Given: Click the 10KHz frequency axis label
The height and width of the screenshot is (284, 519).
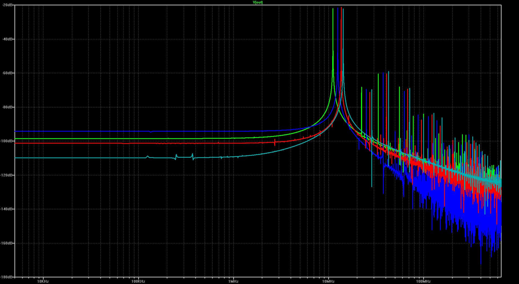Looking at the screenshot, I should (x=43, y=281).
